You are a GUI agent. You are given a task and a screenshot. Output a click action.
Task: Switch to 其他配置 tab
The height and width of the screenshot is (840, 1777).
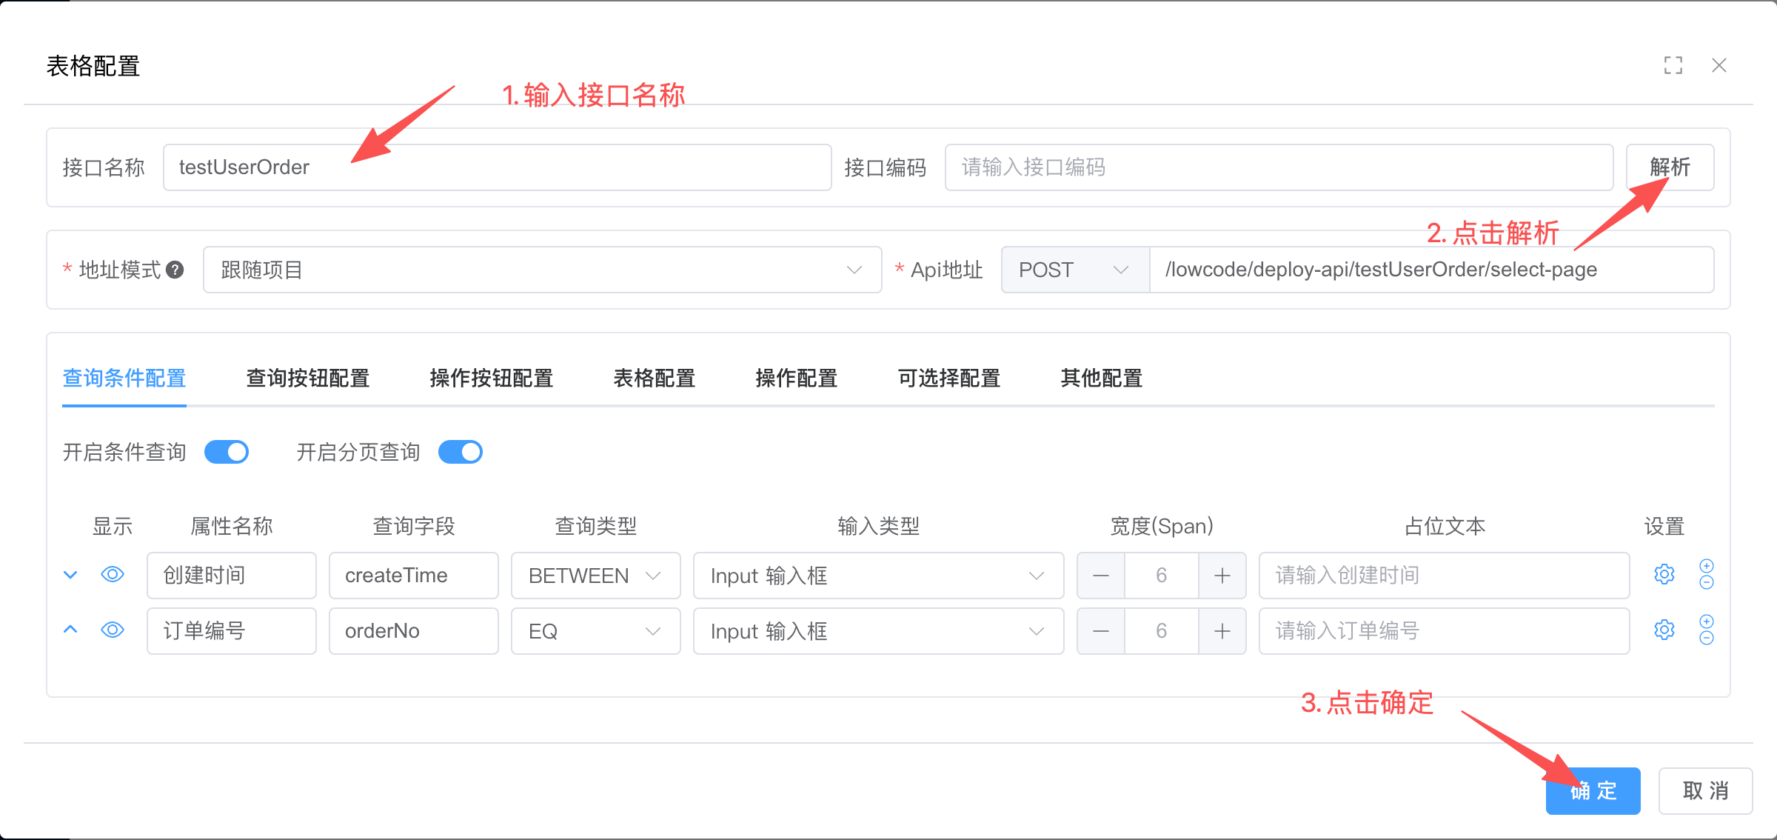[1101, 379]
